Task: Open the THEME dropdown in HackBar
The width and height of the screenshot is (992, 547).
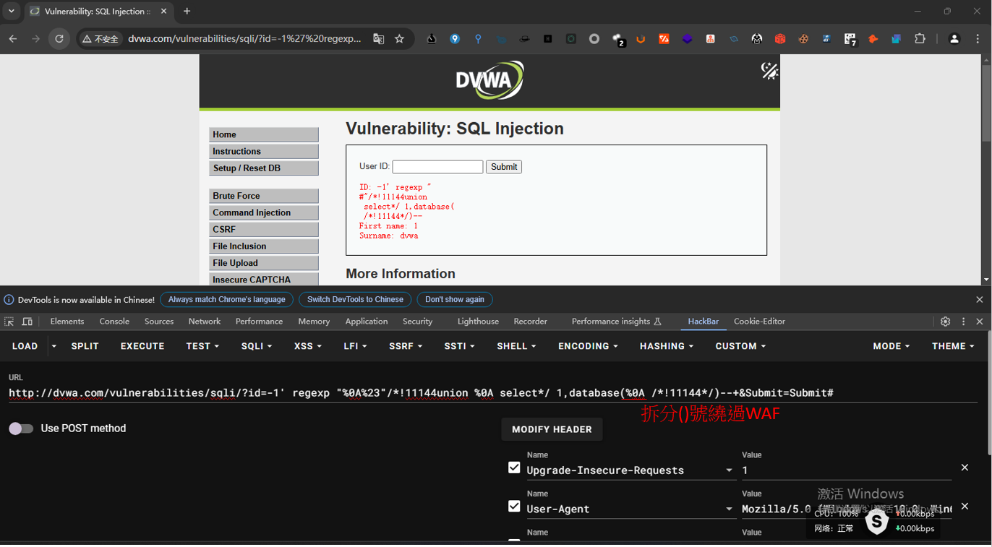Action: click(x=953, y=346)
